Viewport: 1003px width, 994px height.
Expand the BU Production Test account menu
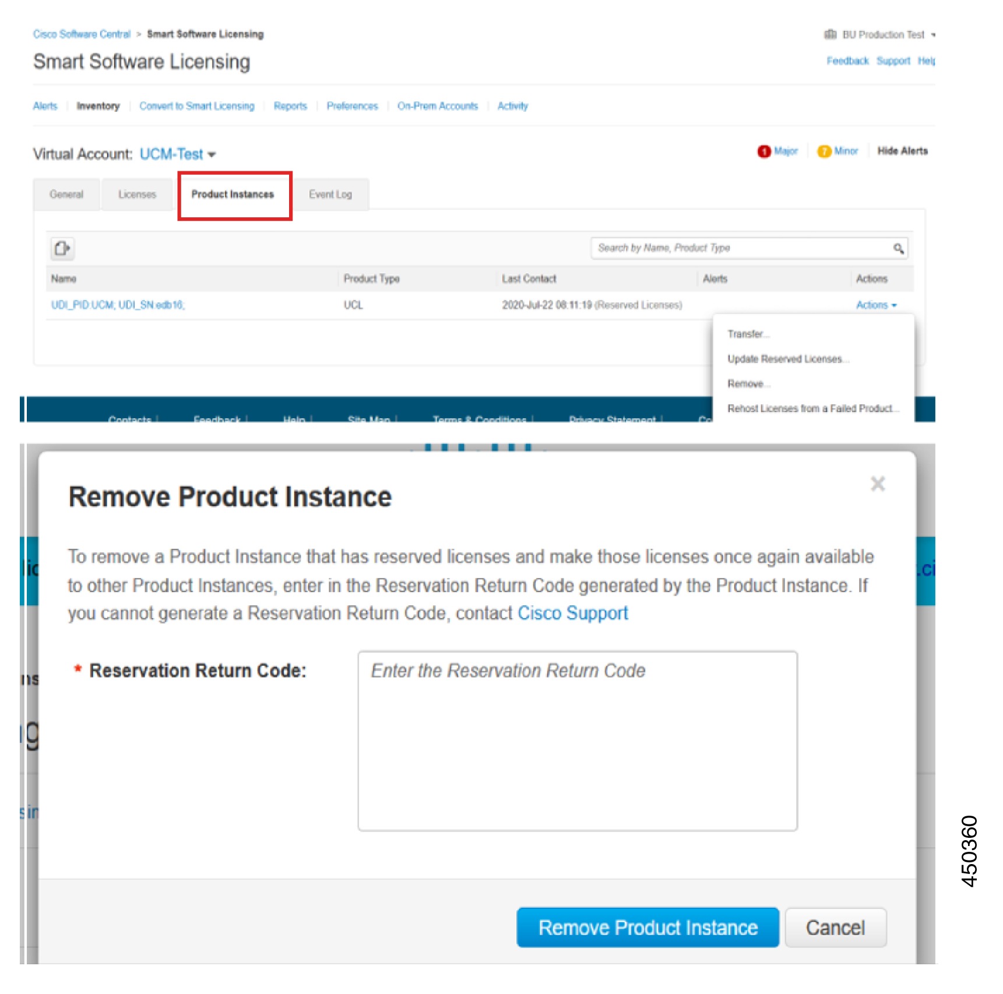pyautogui.click(x=932, y=35)
